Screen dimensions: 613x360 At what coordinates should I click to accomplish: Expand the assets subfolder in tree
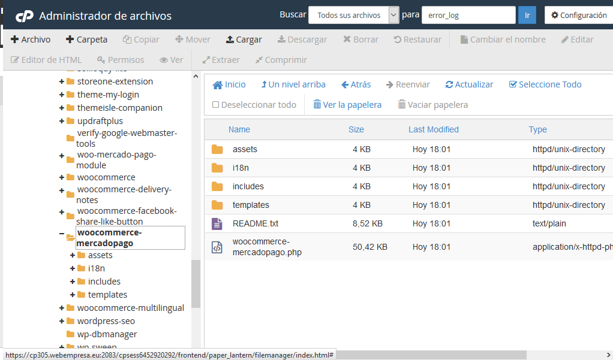(x=73, y=255)
